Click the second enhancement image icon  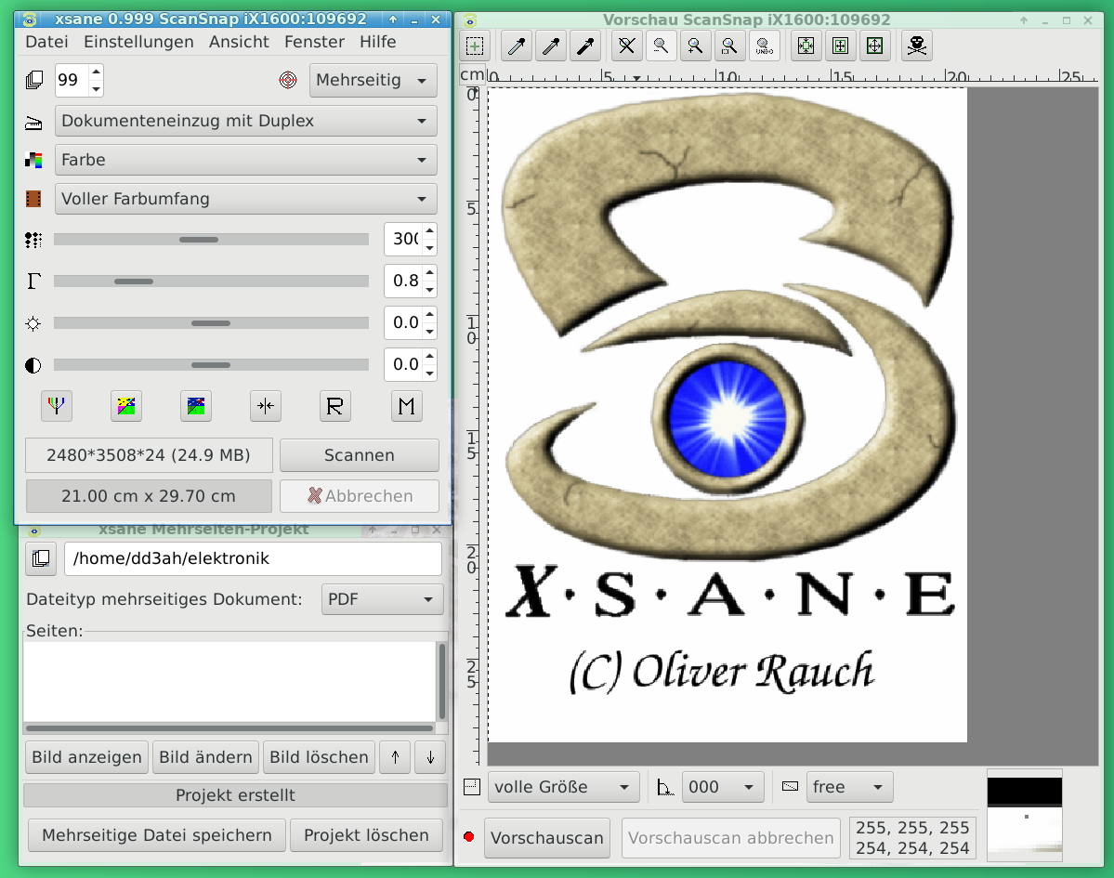point(195,406)
